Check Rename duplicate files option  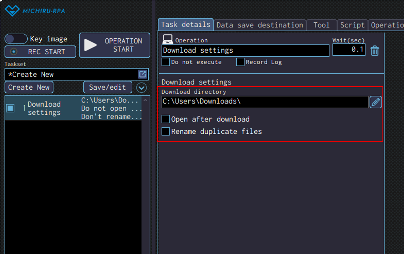pyautogui.click(x=166, y=131)
